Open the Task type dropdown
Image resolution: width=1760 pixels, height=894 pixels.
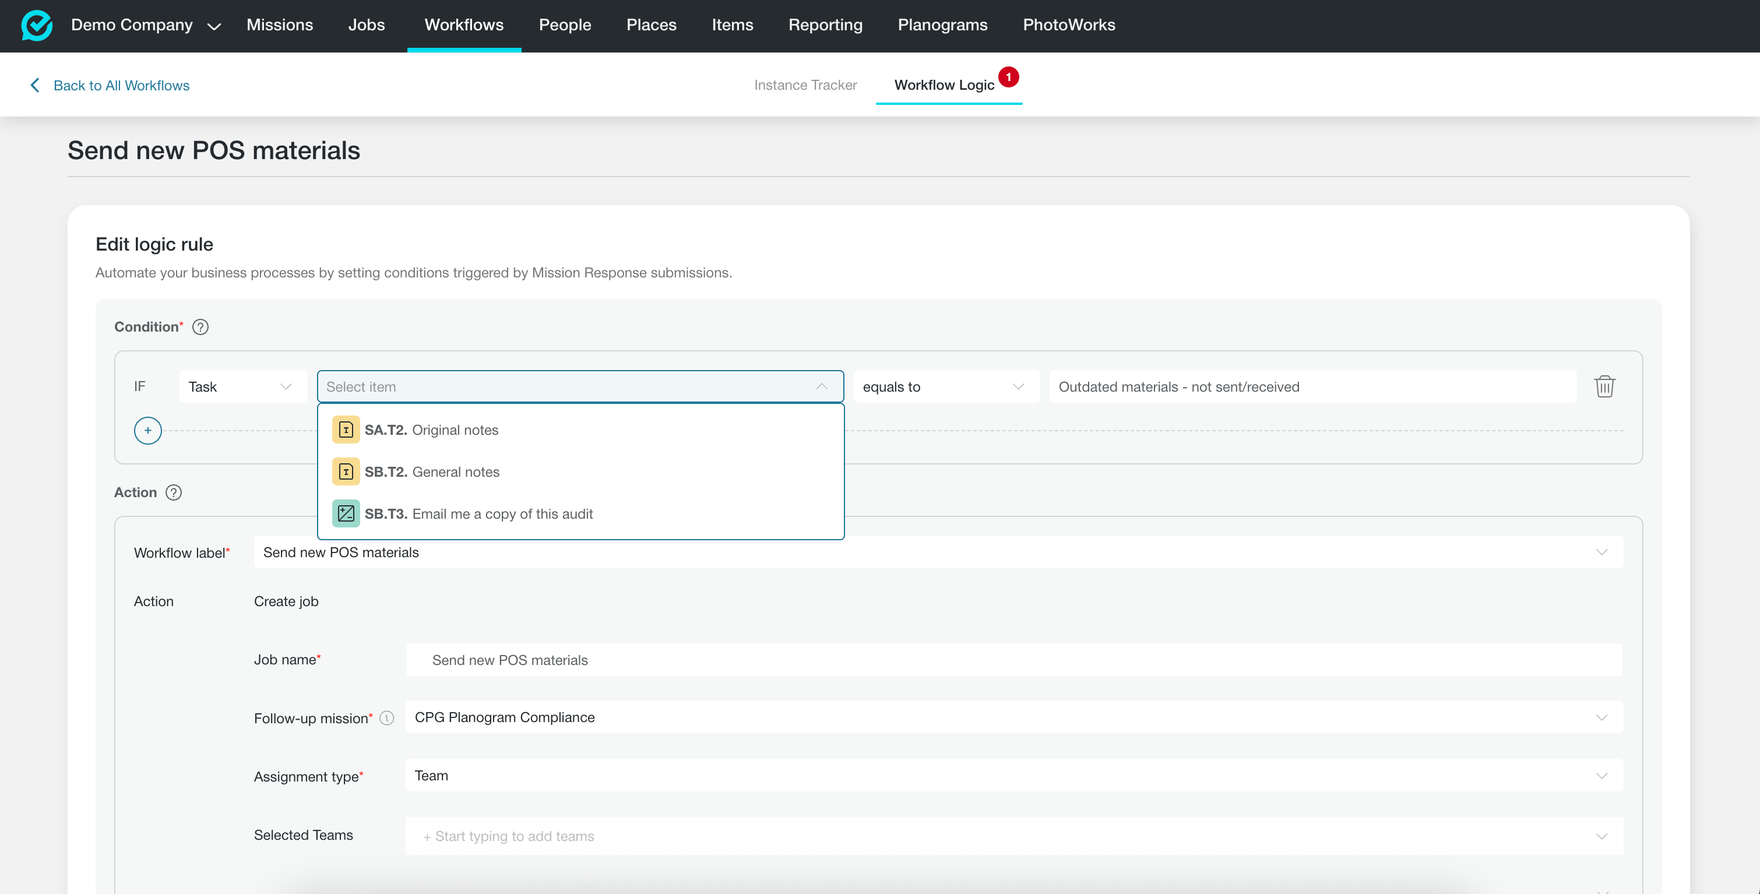(x=242, y=386)
